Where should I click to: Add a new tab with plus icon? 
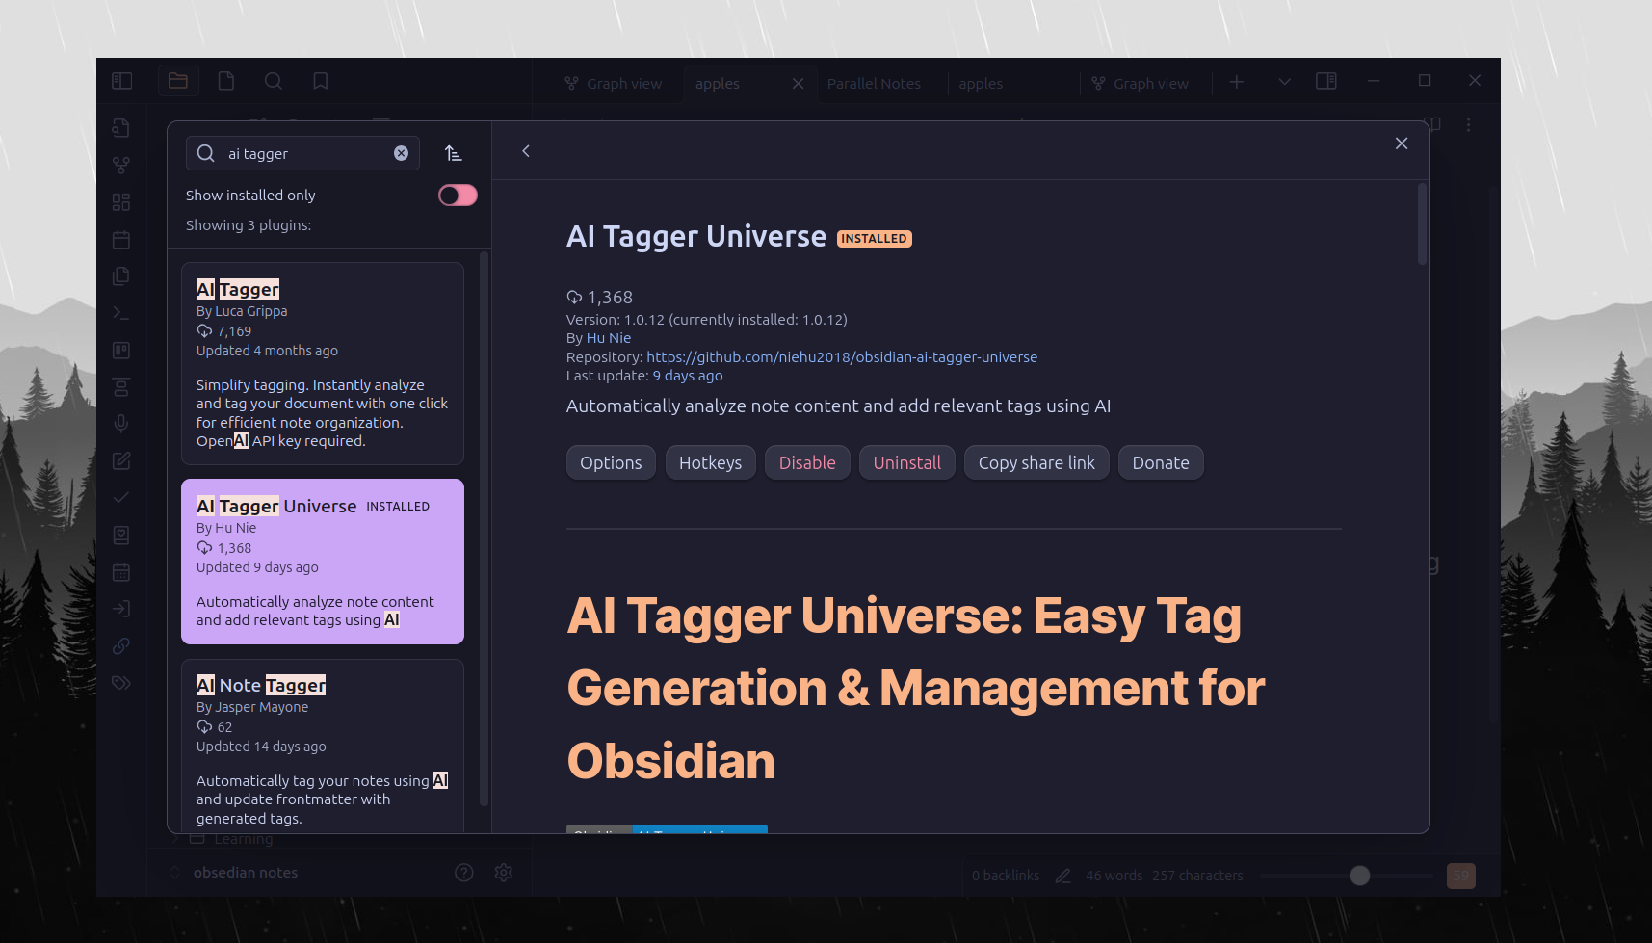coord(1237,82)
